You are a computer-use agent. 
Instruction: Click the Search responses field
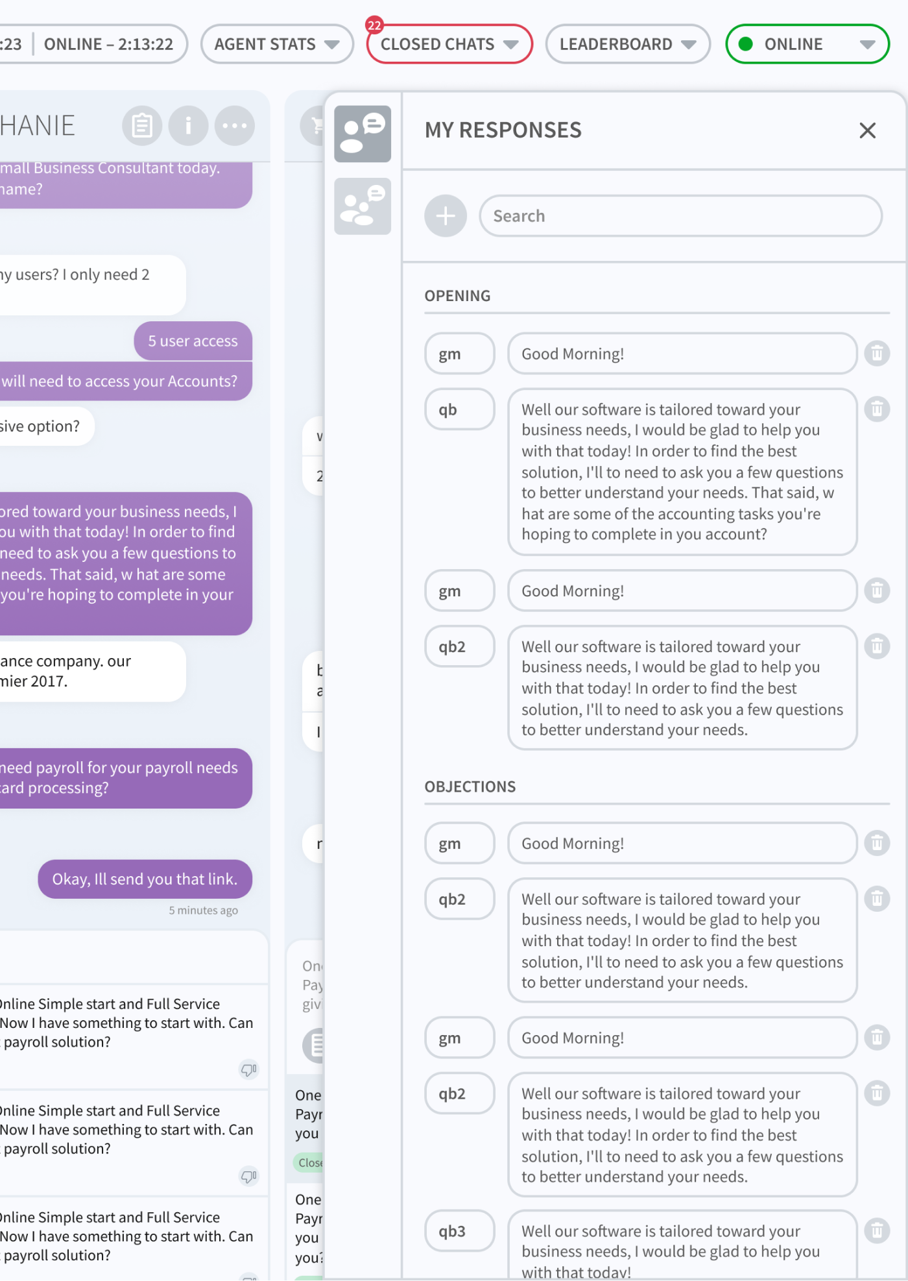click(x=680, y=216)
